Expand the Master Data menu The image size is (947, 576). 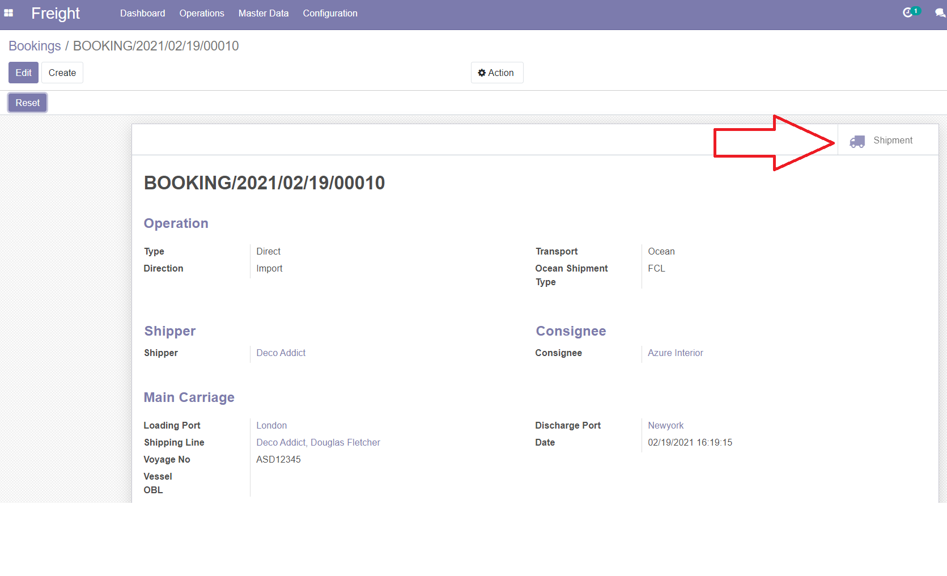pyautogui.click(x=263, y=13)
